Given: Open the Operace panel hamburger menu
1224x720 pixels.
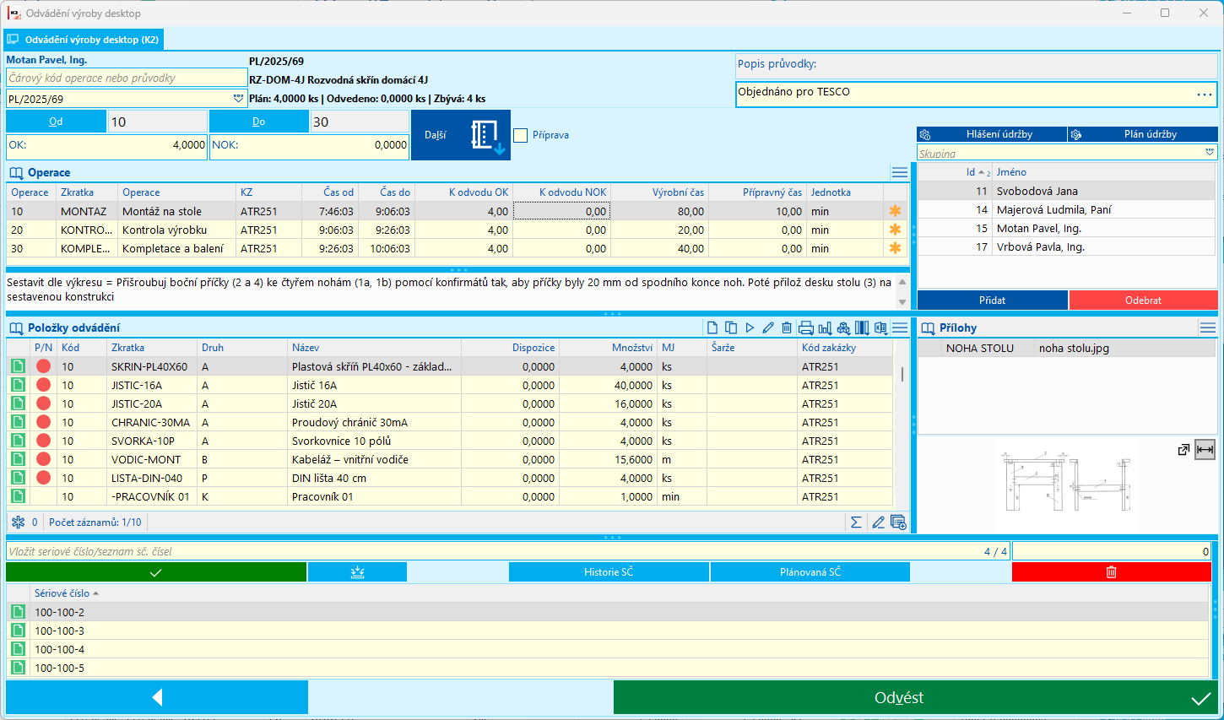Looking at the screenshot, I should tap(900, 173).
